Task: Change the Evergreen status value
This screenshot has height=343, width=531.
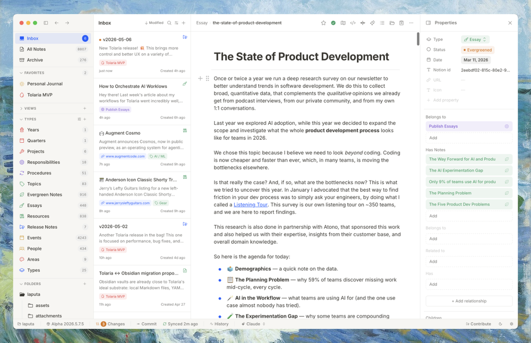Action: coord(478,50)
